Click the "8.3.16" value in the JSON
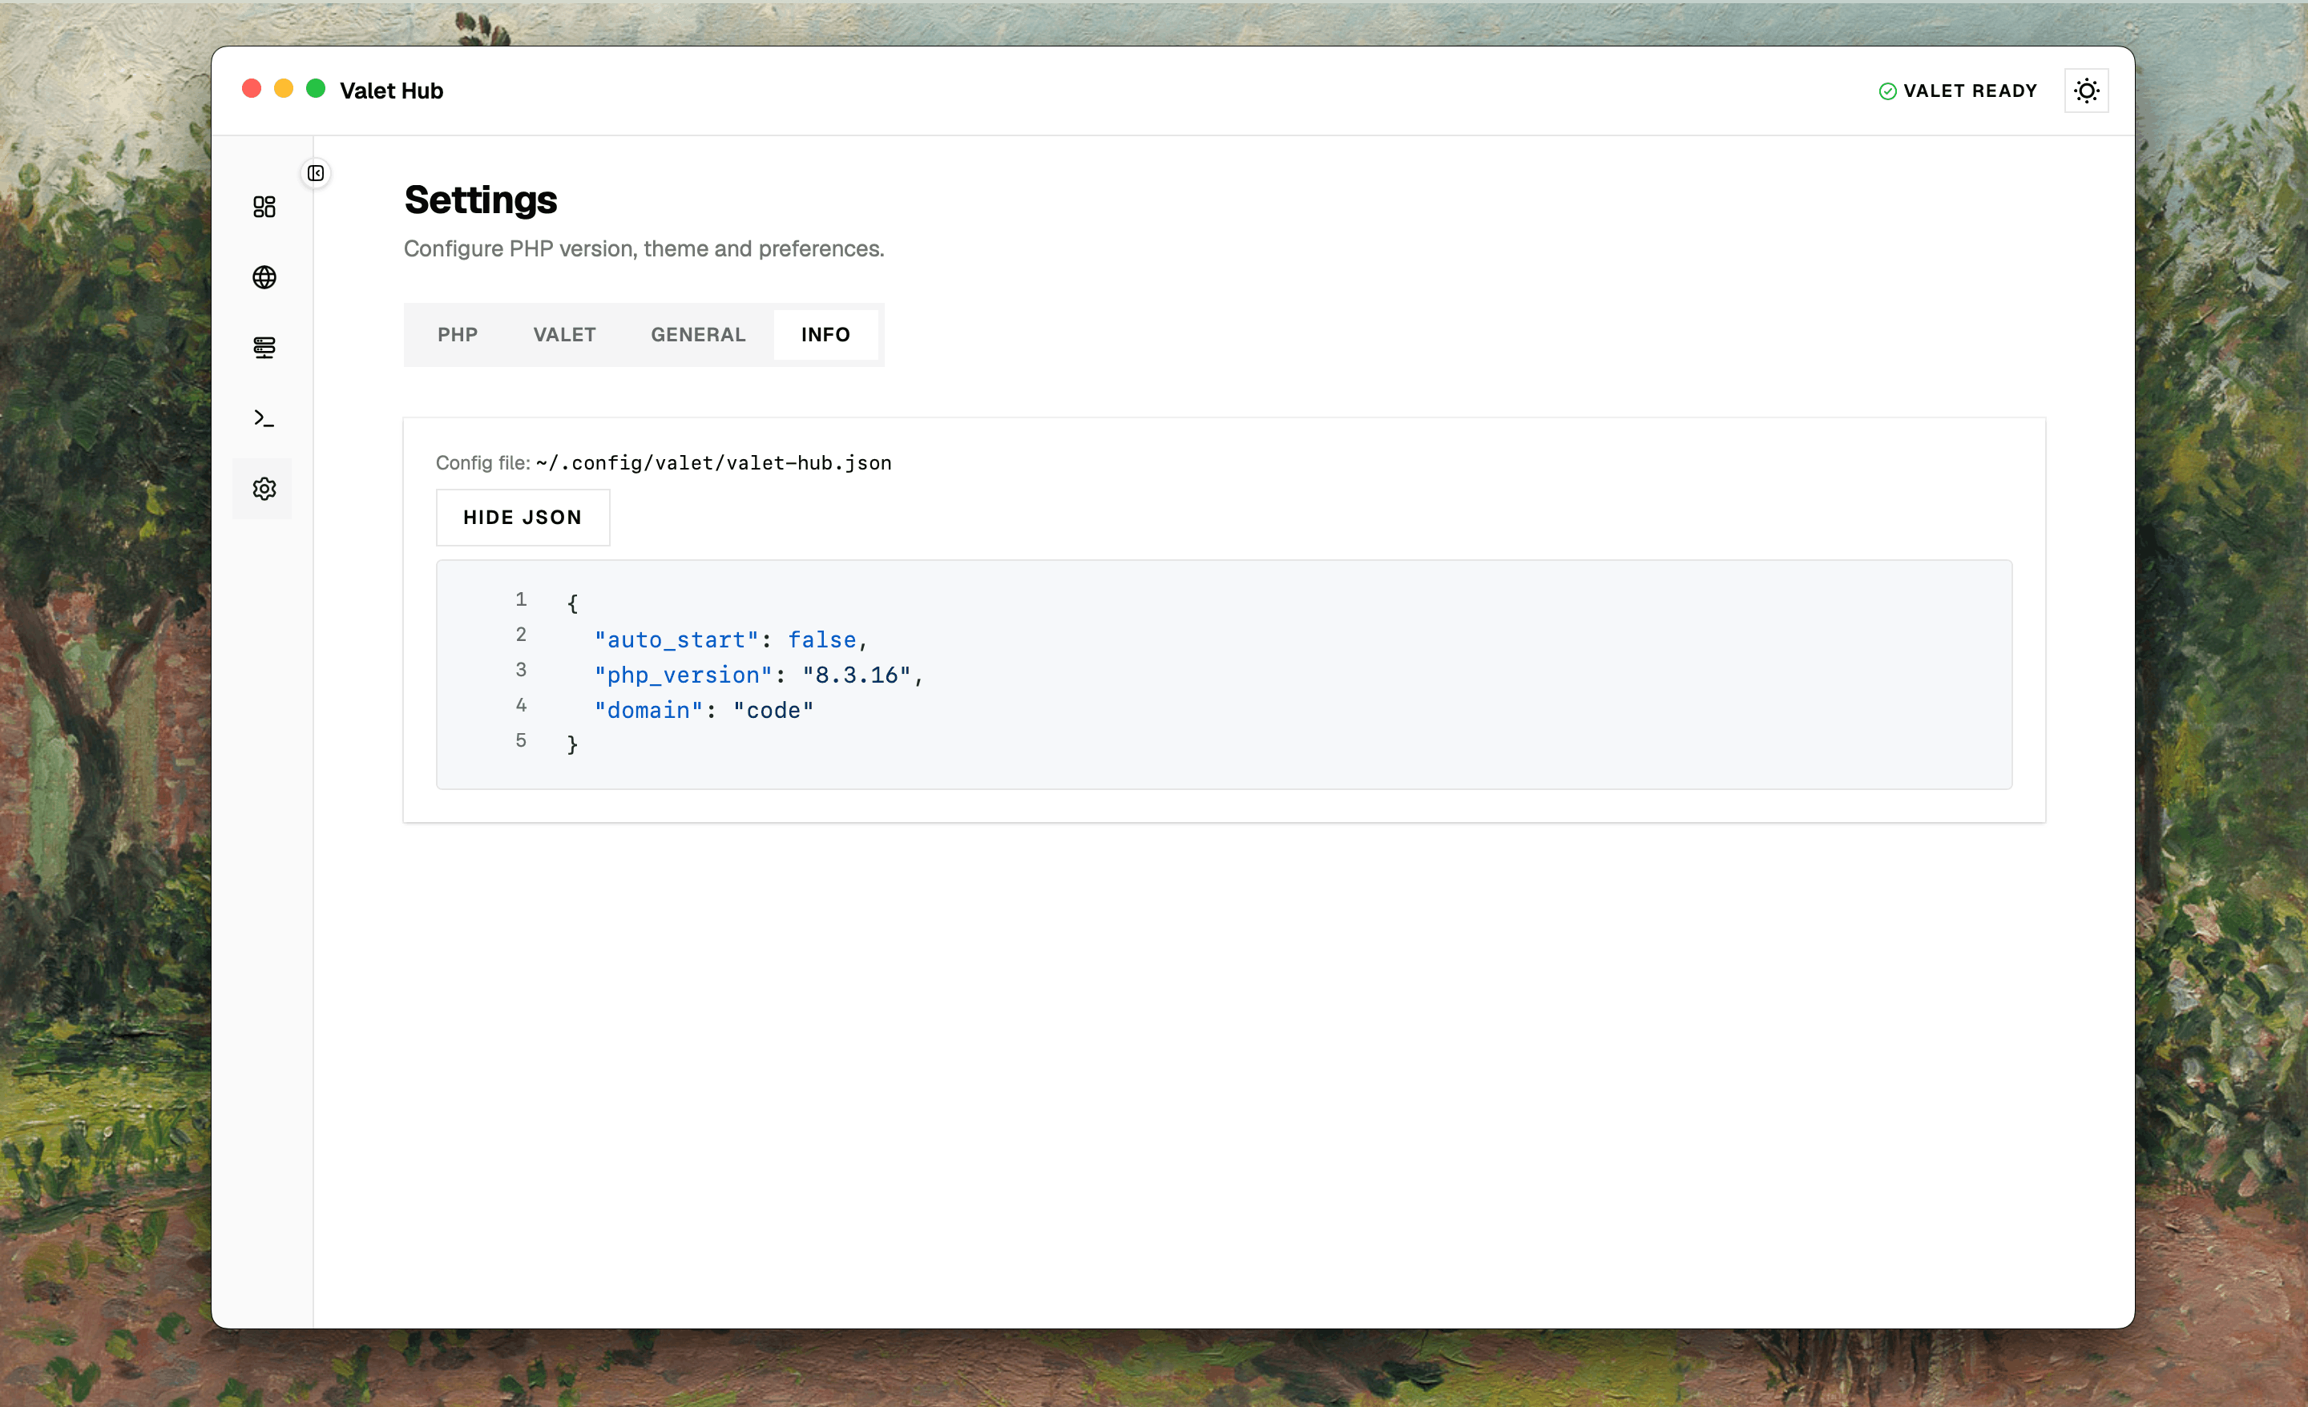Image resolution: width=2308 pixels, height=1407 pixels. [856, 675]
